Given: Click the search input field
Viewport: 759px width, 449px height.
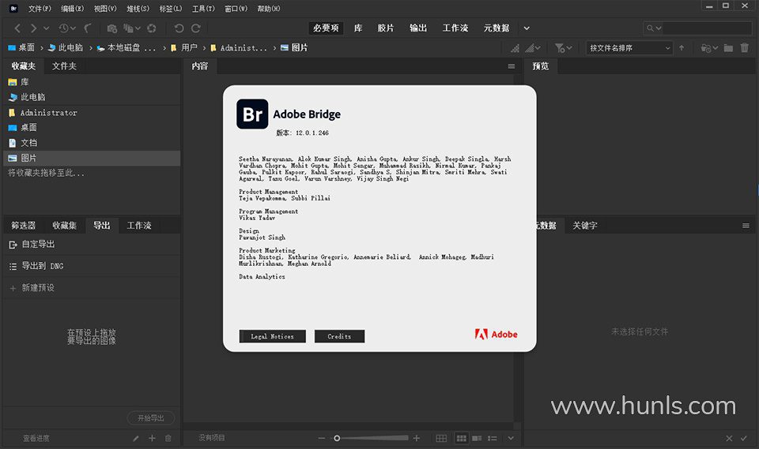Looking at the screenshot, I should click(707, 28).
